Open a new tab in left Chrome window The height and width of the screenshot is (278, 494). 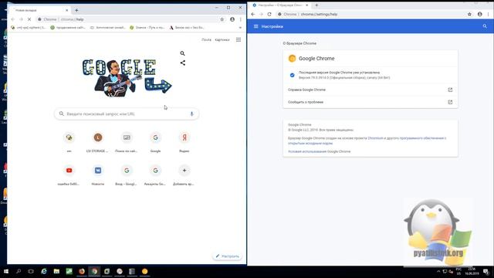(x=76, y=10)
